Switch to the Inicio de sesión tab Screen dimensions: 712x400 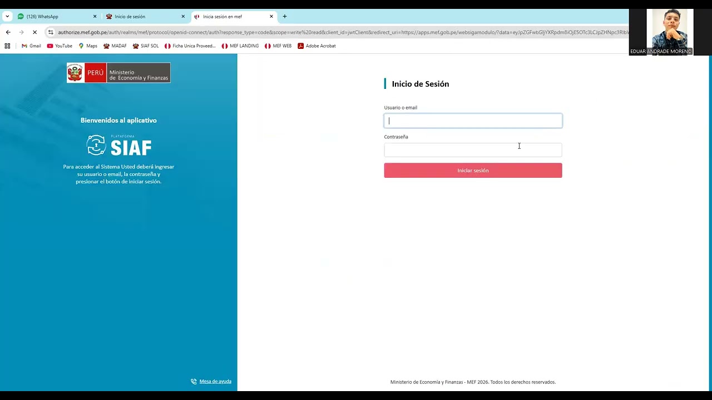[145, 17]
